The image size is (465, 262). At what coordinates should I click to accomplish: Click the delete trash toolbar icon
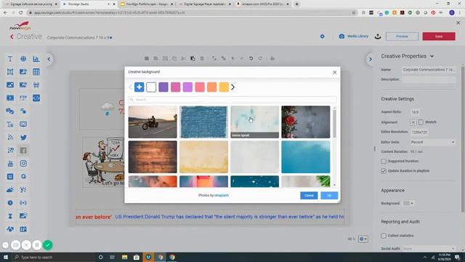coord(202,58)
